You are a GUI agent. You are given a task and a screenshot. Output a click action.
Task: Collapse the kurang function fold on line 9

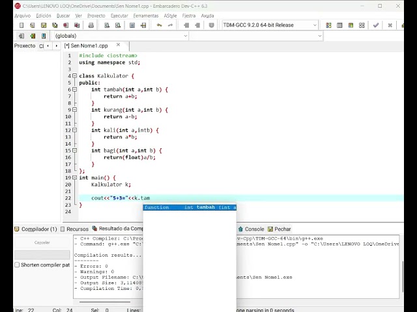coord(75,110)
